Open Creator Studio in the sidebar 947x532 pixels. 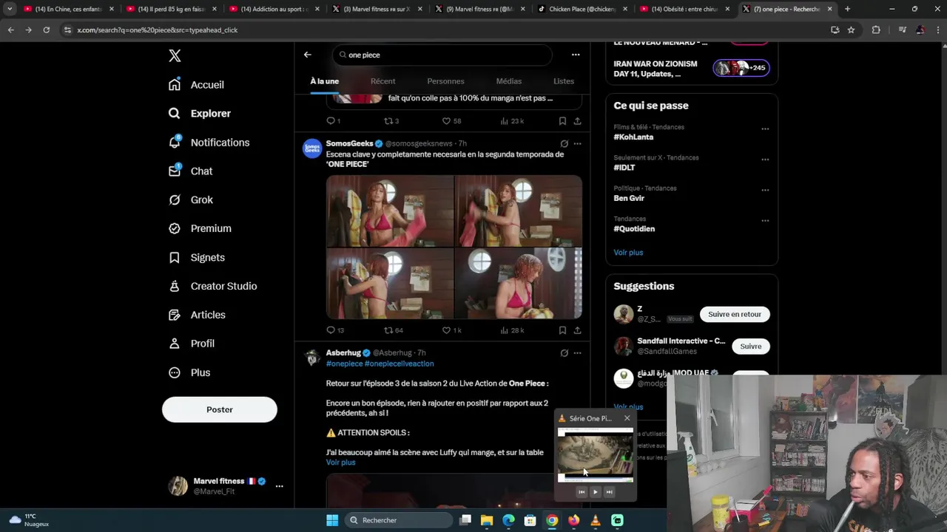pyautogui.click(x=212, y=286)
